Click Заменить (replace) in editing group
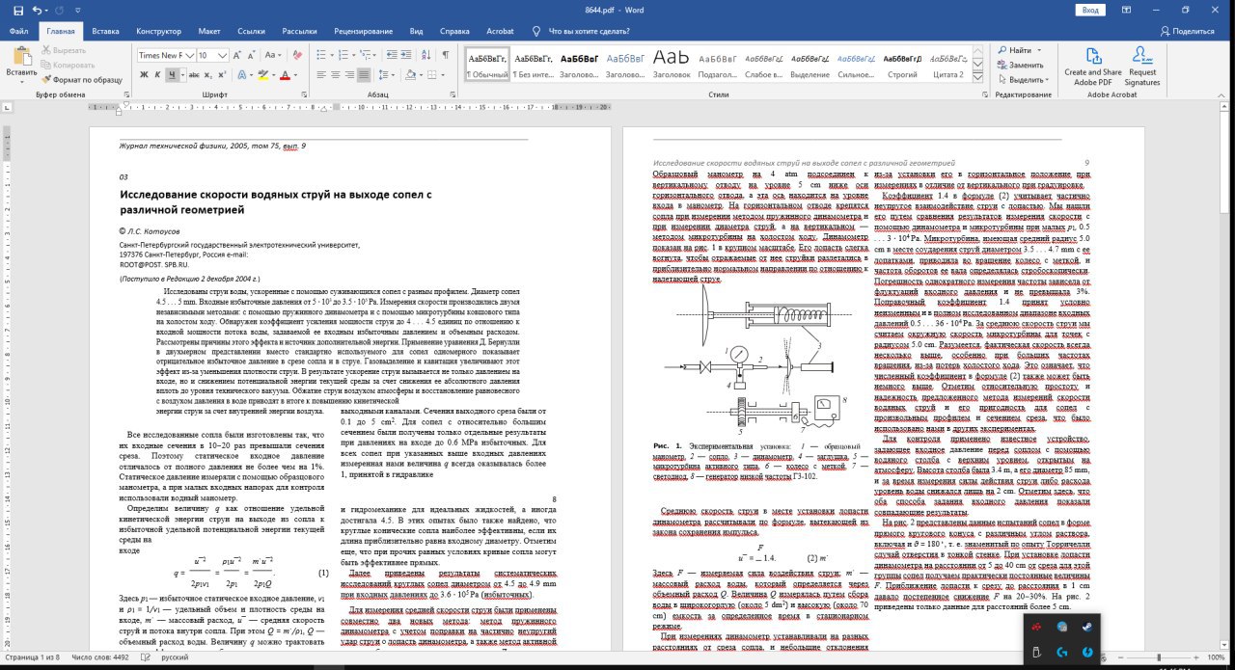Screen dimensions: 1235x670 pos(1021,65)
